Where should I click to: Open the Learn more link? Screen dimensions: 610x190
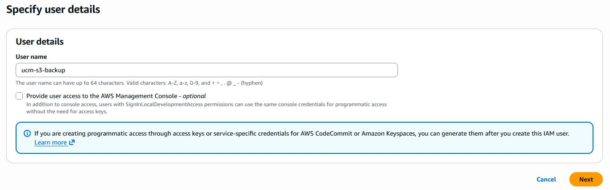point(50,143)
